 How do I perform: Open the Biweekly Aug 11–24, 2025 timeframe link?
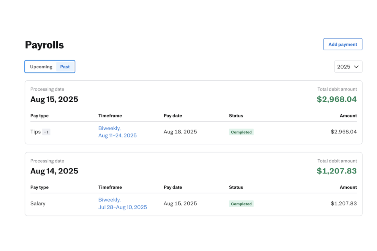(117, 132)
